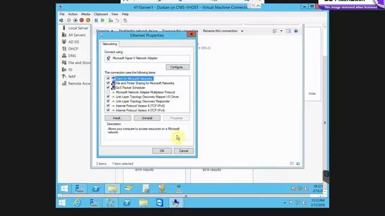
Task: Select QoS Packet Scheduler list item
Action: click(x=131, y=88)
